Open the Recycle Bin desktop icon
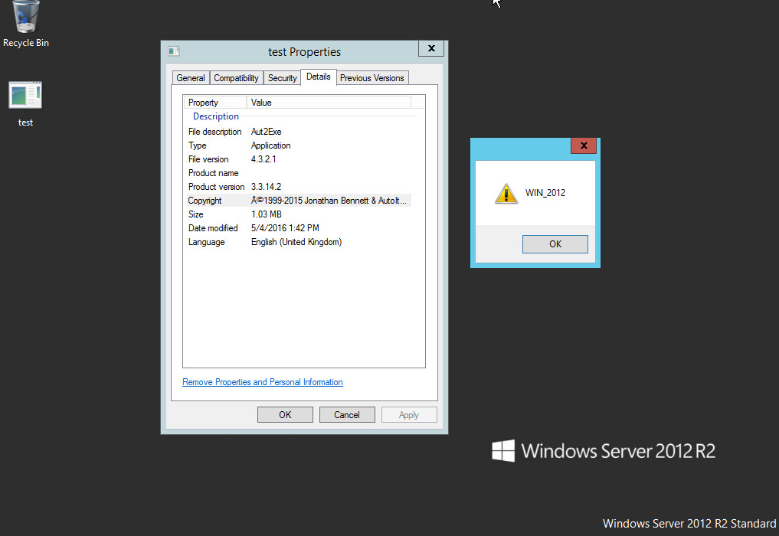Screen dimensions: 779x536 tap(26, 24)
